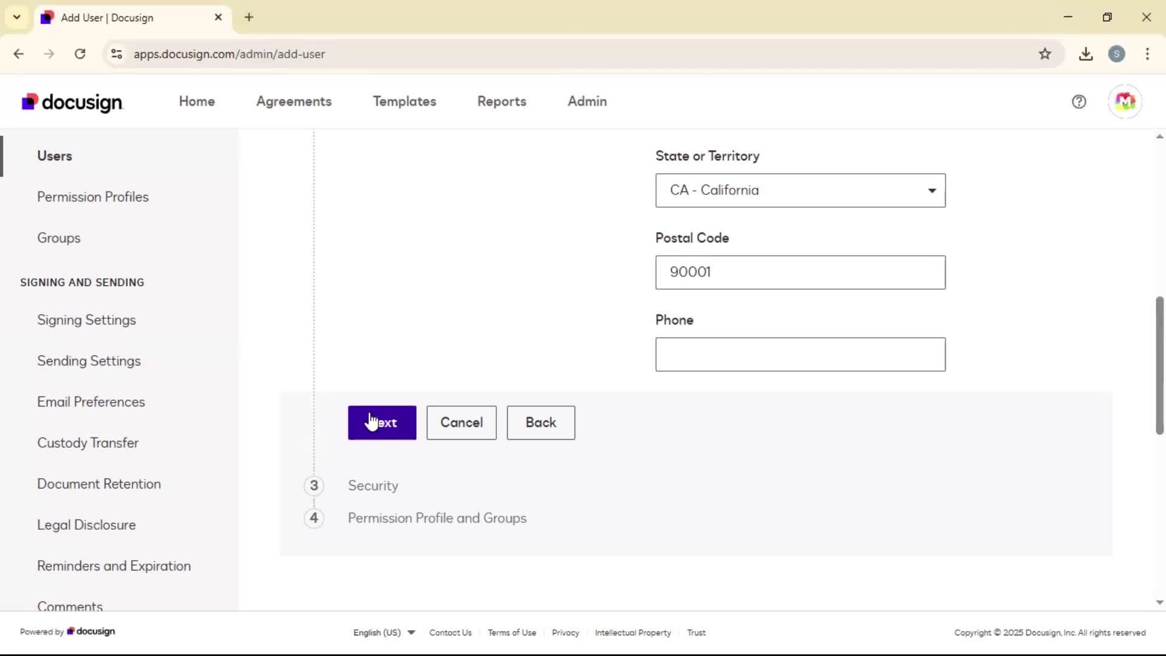Go back using browser back arrow
This screenshot has height=656, width=1166.
click(19, 54)
